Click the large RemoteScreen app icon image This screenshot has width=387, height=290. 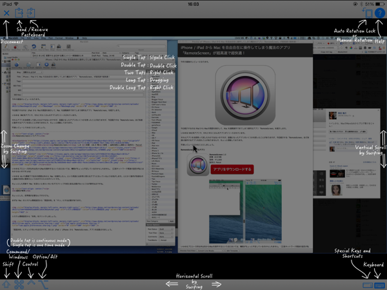pyautogui.click(x=245, y=95)
